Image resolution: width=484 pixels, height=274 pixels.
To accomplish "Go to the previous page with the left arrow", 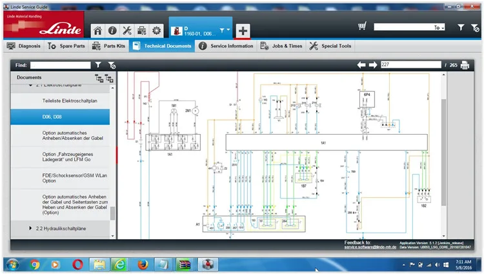I will (x=361, y=64).
